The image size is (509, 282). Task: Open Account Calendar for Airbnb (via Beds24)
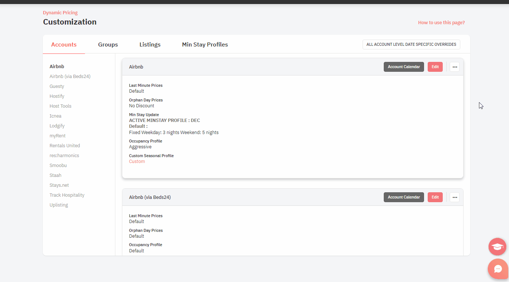pos(404,197)
